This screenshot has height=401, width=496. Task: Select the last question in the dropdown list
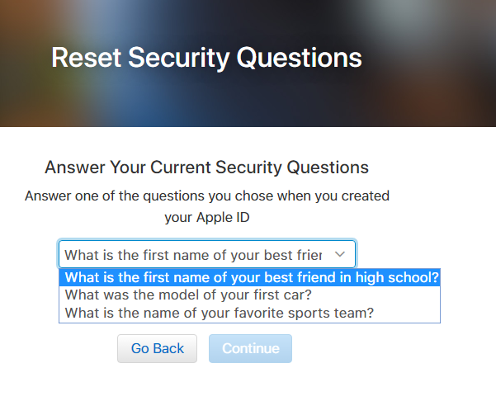point(219,313)
